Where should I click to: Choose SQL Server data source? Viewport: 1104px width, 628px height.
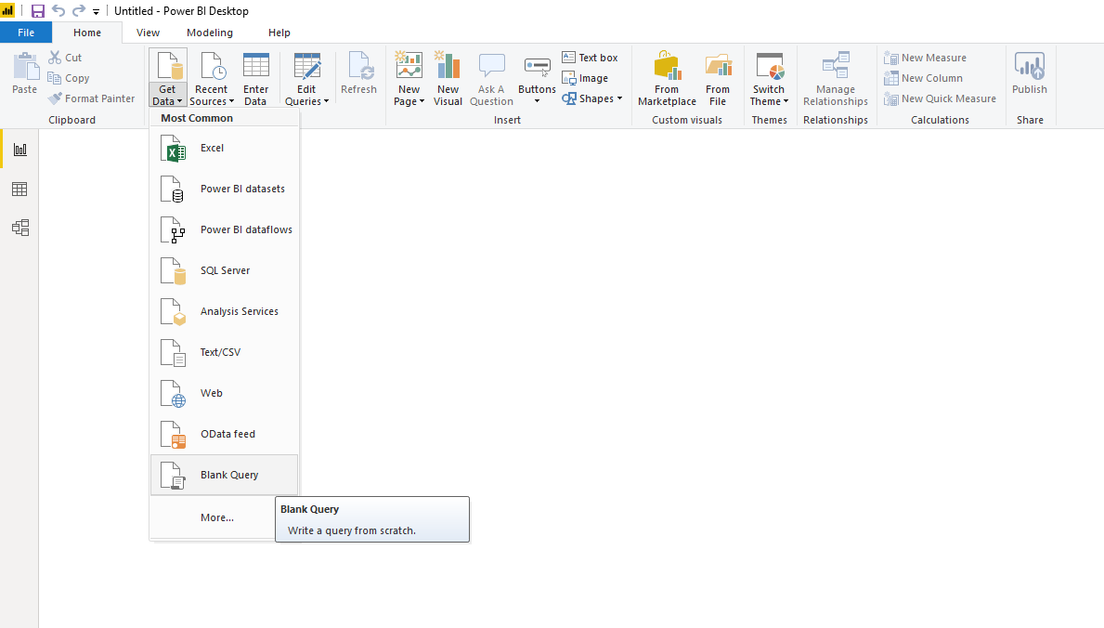(x=224, y=270)
